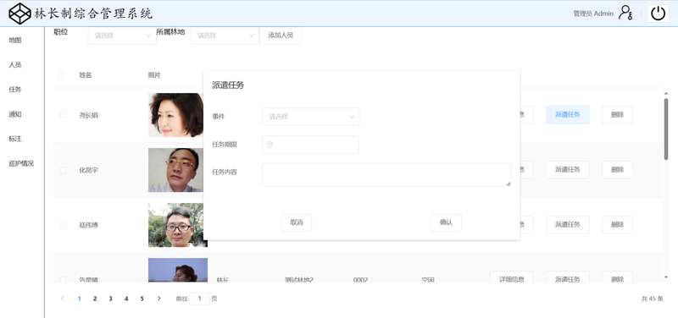The image size is (678, 318).
Task: Open the 所属林地 dropdown
Action: pos(225,36)
